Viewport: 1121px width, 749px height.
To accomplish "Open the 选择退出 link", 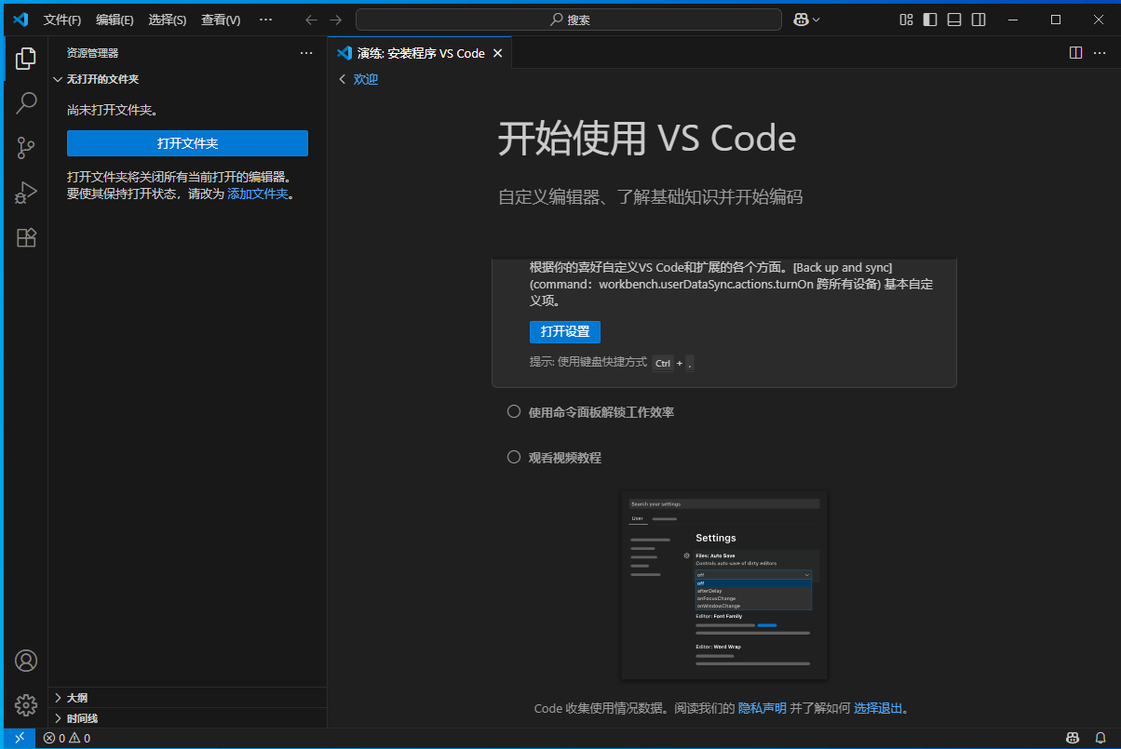I will coord(878,708).
